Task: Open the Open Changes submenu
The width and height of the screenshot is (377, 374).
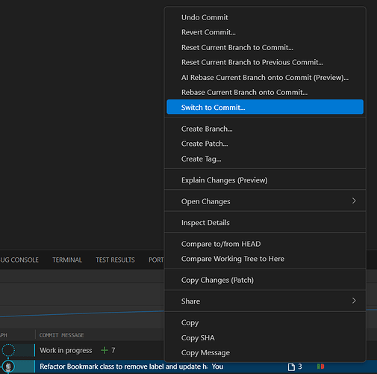Action: [x=265, y=201]
